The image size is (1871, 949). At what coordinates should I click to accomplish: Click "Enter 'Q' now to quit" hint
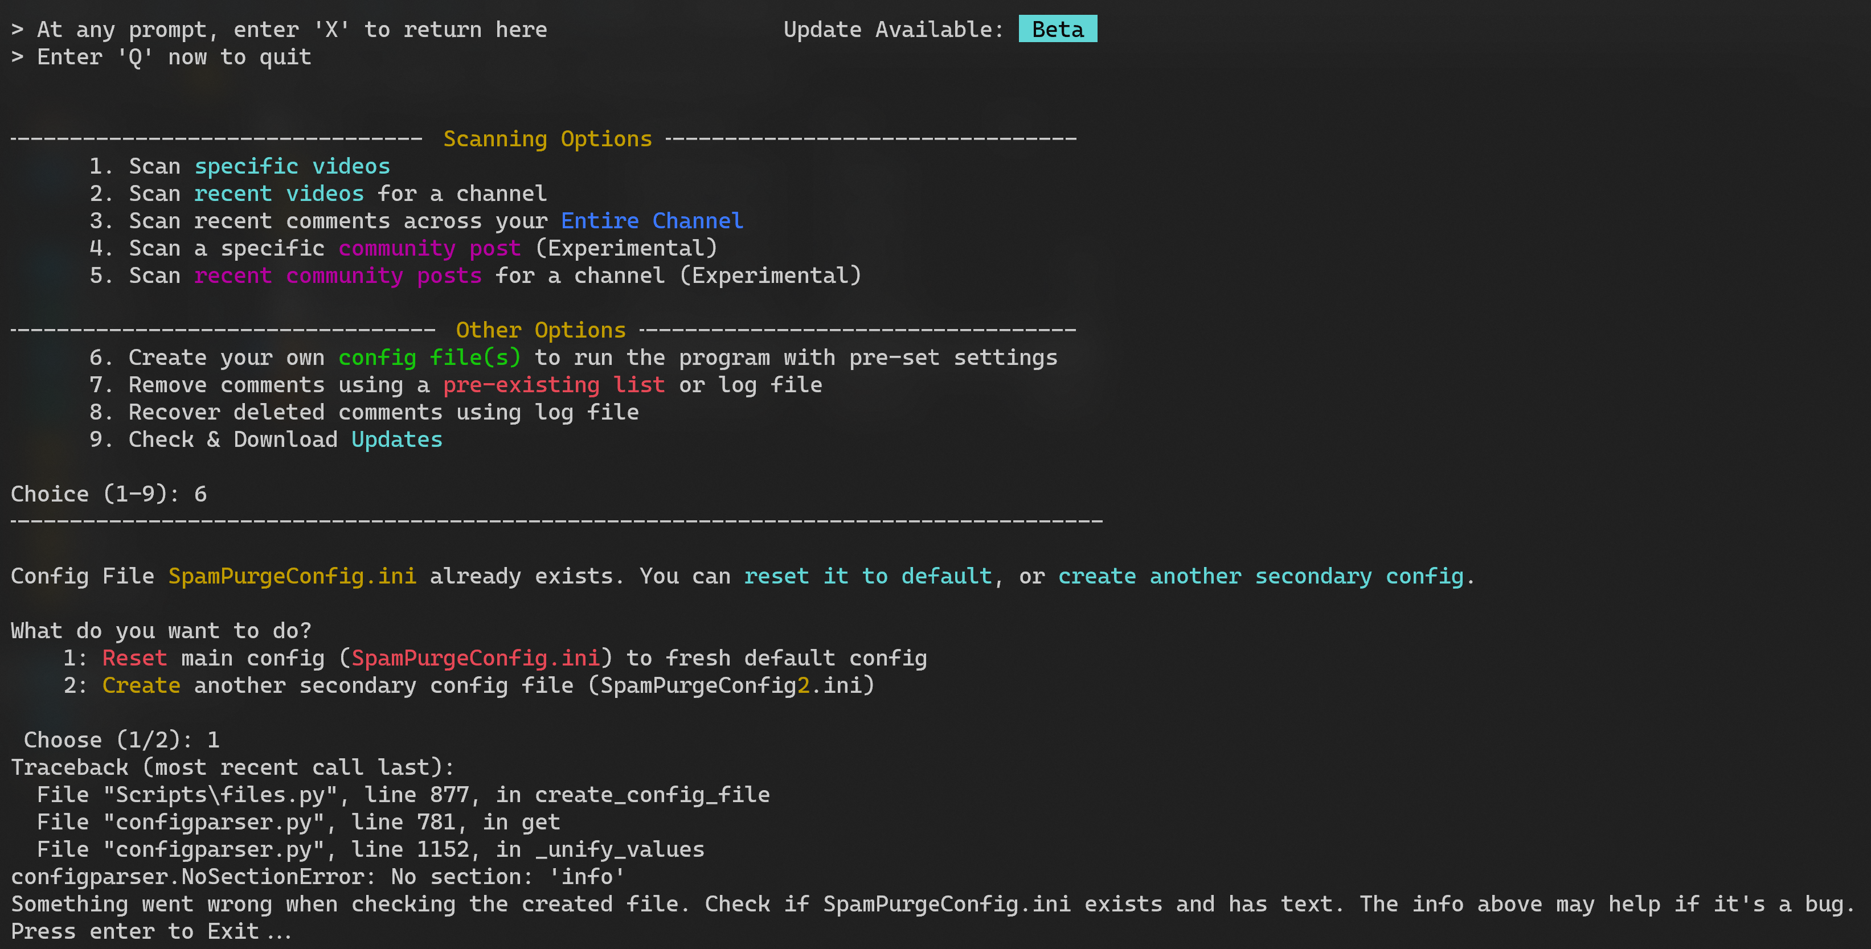click(x=174, y=57)
